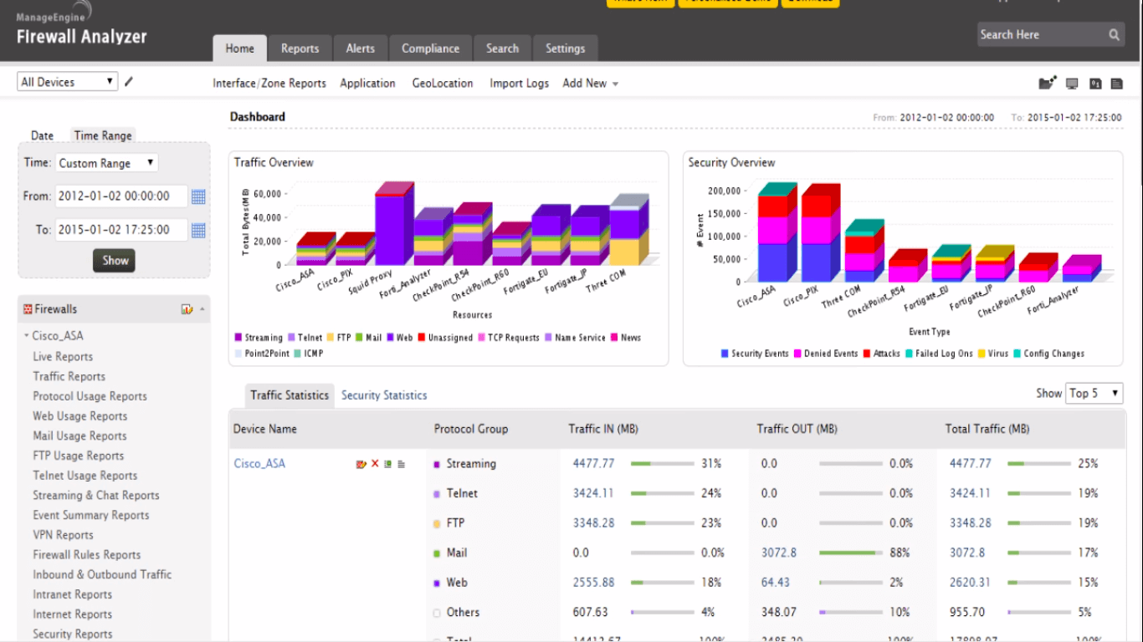This screenshot has height=642, width=1143.
Task: Collapse the Cisco_ASA tree node
Action: [x=27, y=336]
